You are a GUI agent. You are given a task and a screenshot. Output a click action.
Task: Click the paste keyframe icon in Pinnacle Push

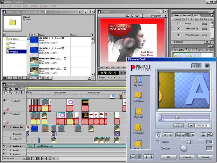[x=188, y=135]
